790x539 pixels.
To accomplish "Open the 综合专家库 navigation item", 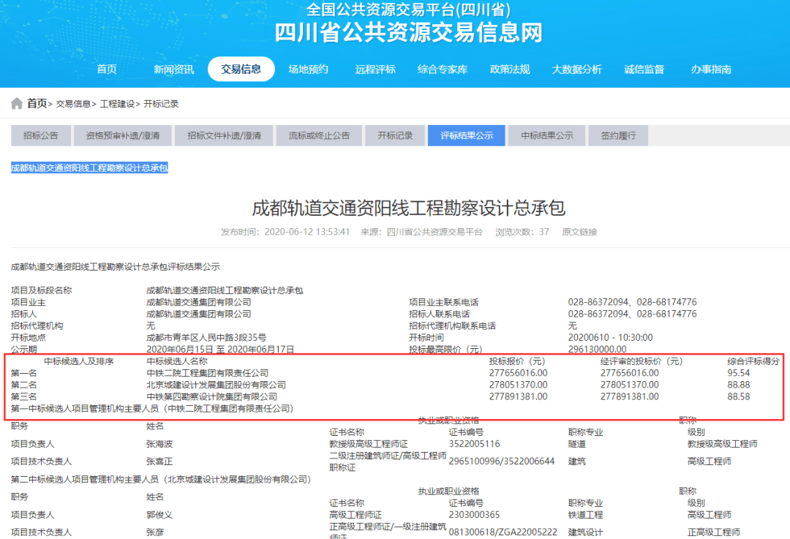I will click(443, 69).
